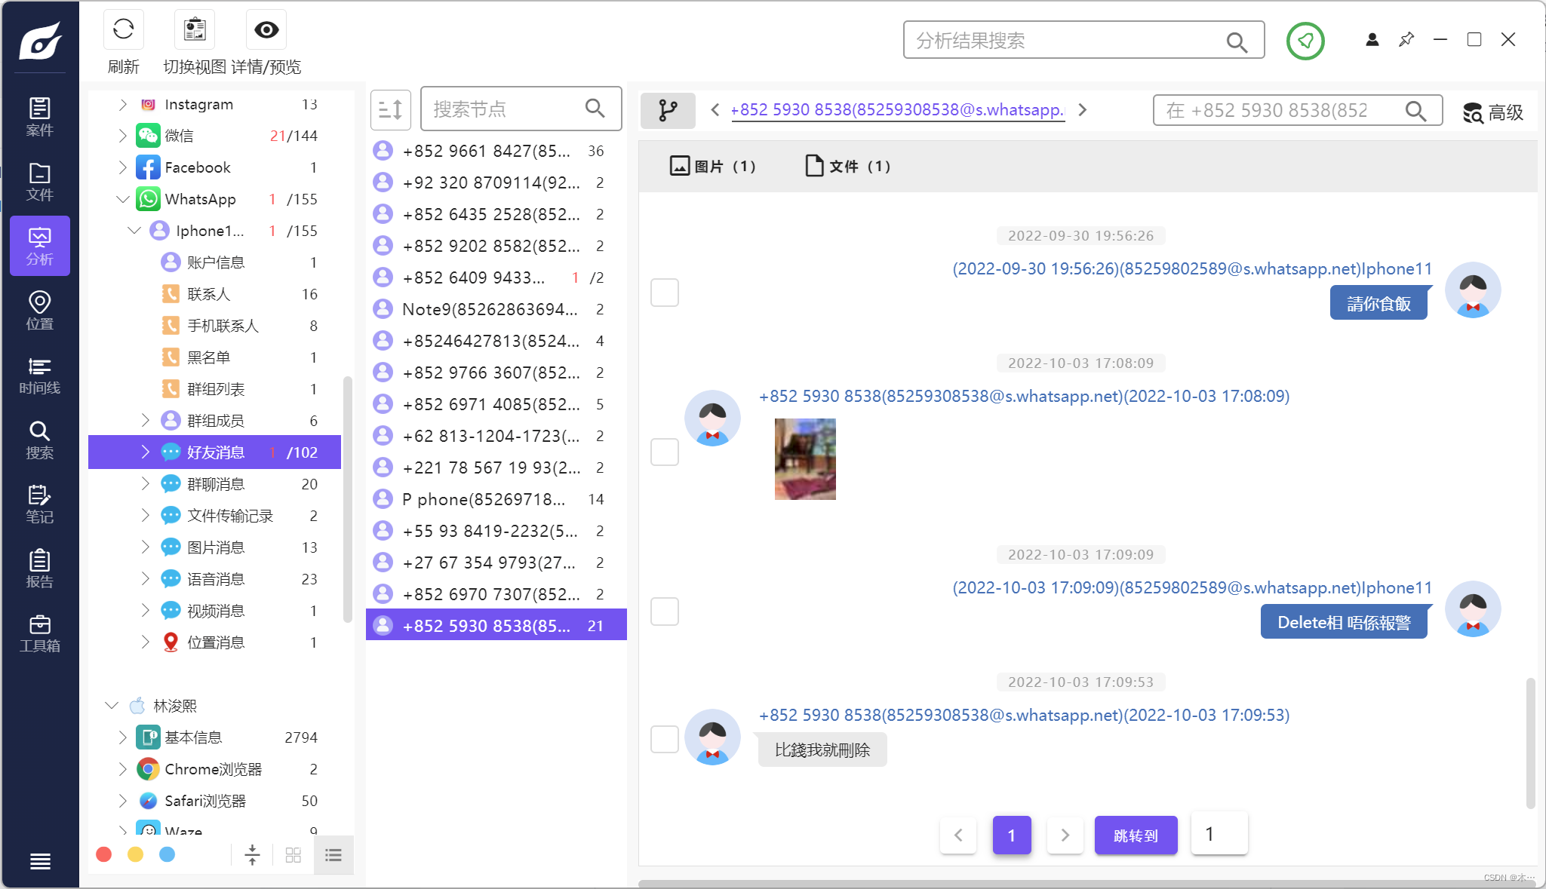Click the red color tag dot
Viewport: 1546px width, 889px height.
click(104, 854)
